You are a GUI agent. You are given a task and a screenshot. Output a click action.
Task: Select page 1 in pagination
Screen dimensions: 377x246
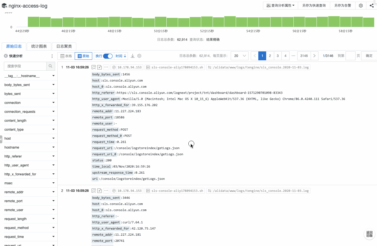tap(262, 56)
